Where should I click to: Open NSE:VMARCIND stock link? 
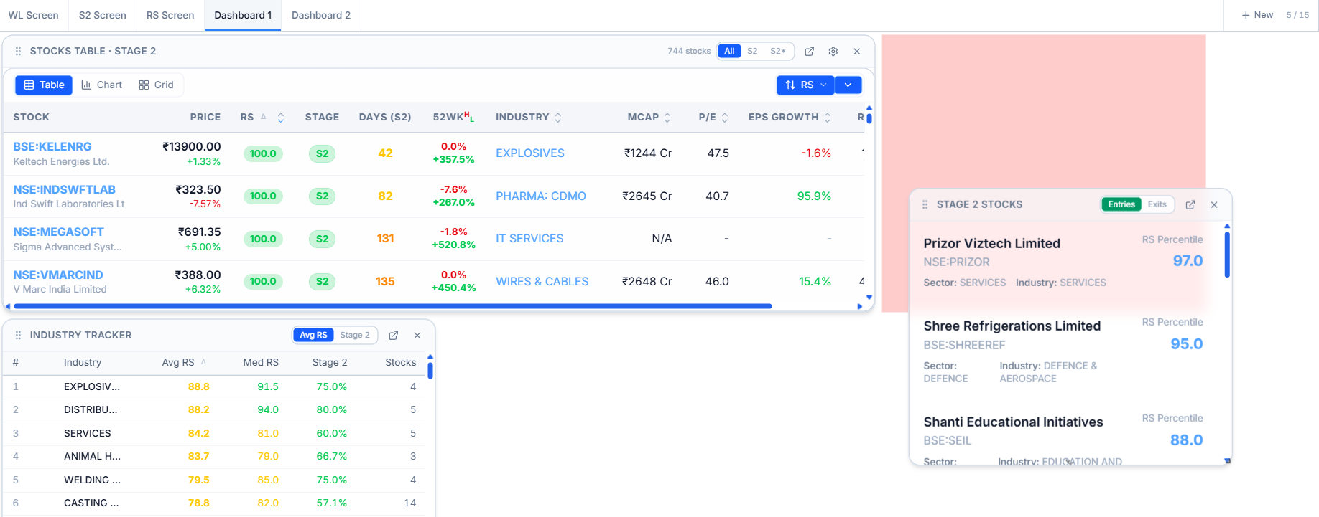(x=58, y=275)
